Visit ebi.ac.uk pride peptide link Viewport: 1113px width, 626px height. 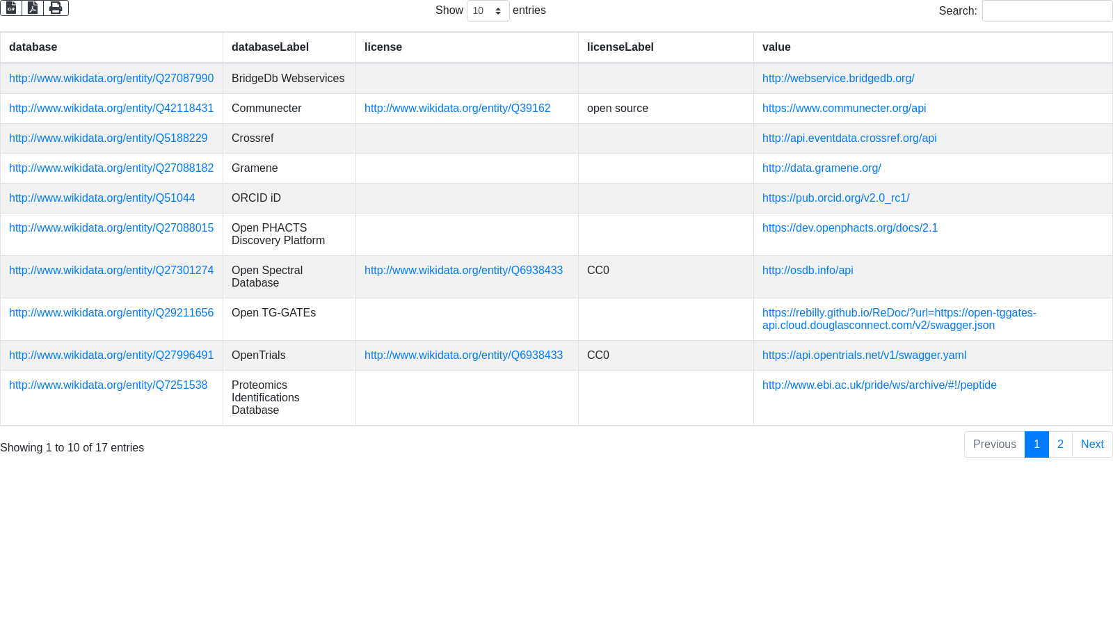tap(879, 385)
